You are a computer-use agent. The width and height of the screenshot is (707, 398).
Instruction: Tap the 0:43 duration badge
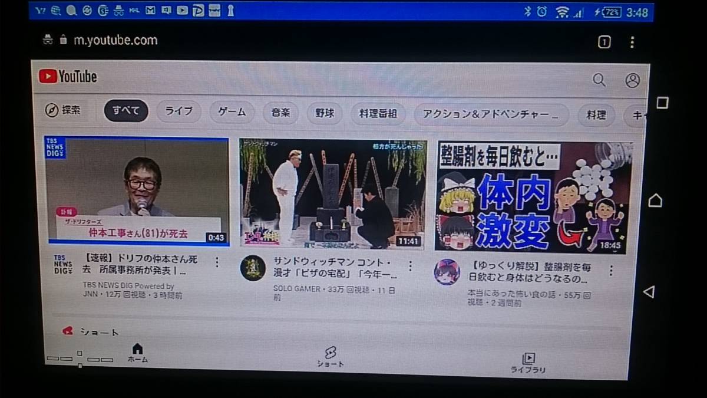(x=216, y=238)
